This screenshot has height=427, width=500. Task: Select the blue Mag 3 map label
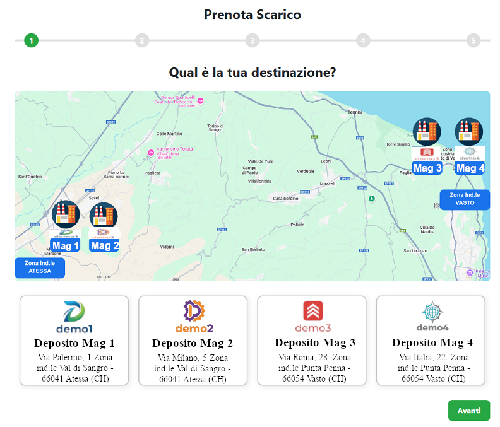pyautogui.click(x=427, y=168)
